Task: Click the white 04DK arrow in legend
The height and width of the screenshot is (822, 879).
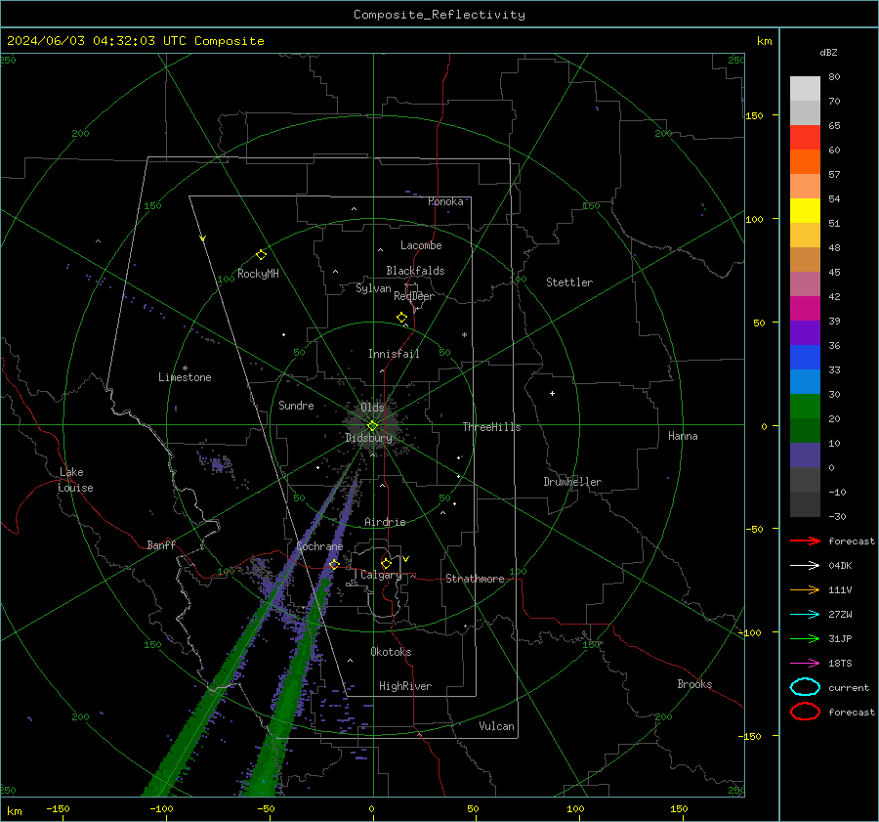Action: coord(805,566)
